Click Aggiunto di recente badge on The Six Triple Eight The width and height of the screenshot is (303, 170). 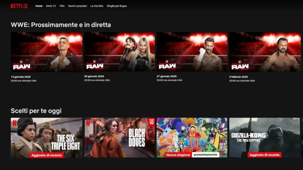(x=46, y=155)
